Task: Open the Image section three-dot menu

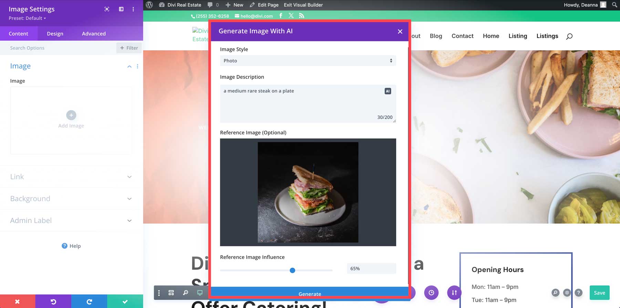Action: coord(137,66)
